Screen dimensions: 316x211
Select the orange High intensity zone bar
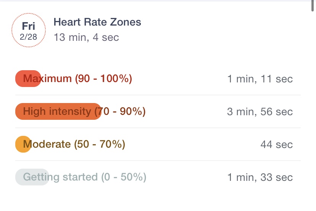click(58, 111)
